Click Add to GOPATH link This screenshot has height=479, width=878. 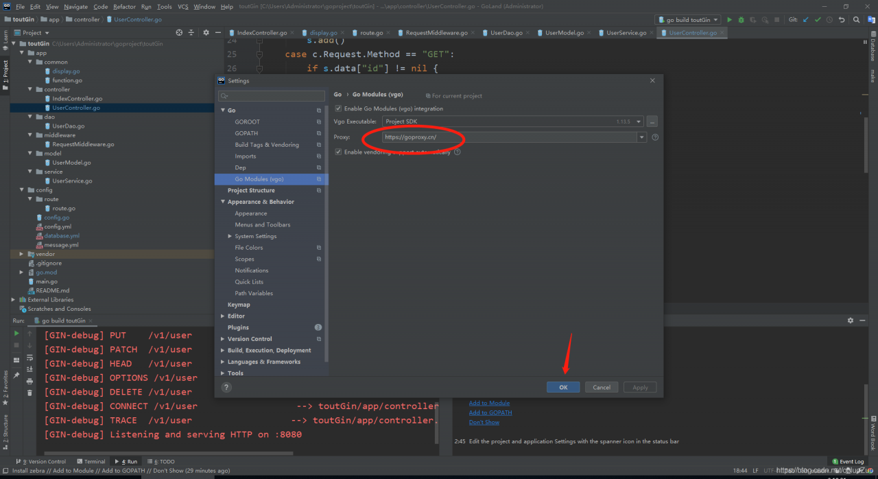pyautogui.click(x=490, y=412)
